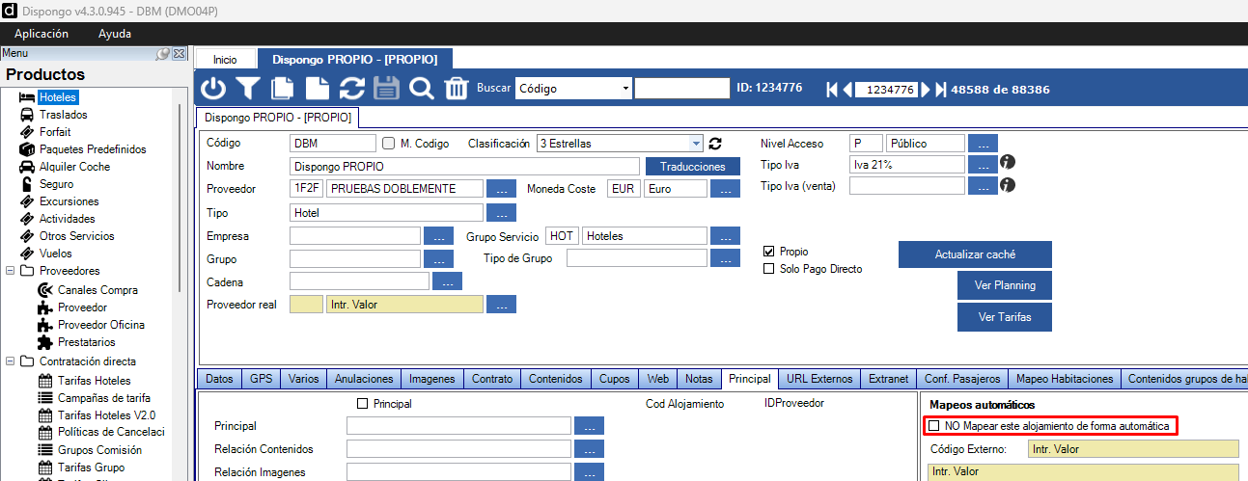Open the Buscar field dropdown showing Código
The width and height of the screenshot is (1248, 481).
pyautogui.click(x=625, y=89)
